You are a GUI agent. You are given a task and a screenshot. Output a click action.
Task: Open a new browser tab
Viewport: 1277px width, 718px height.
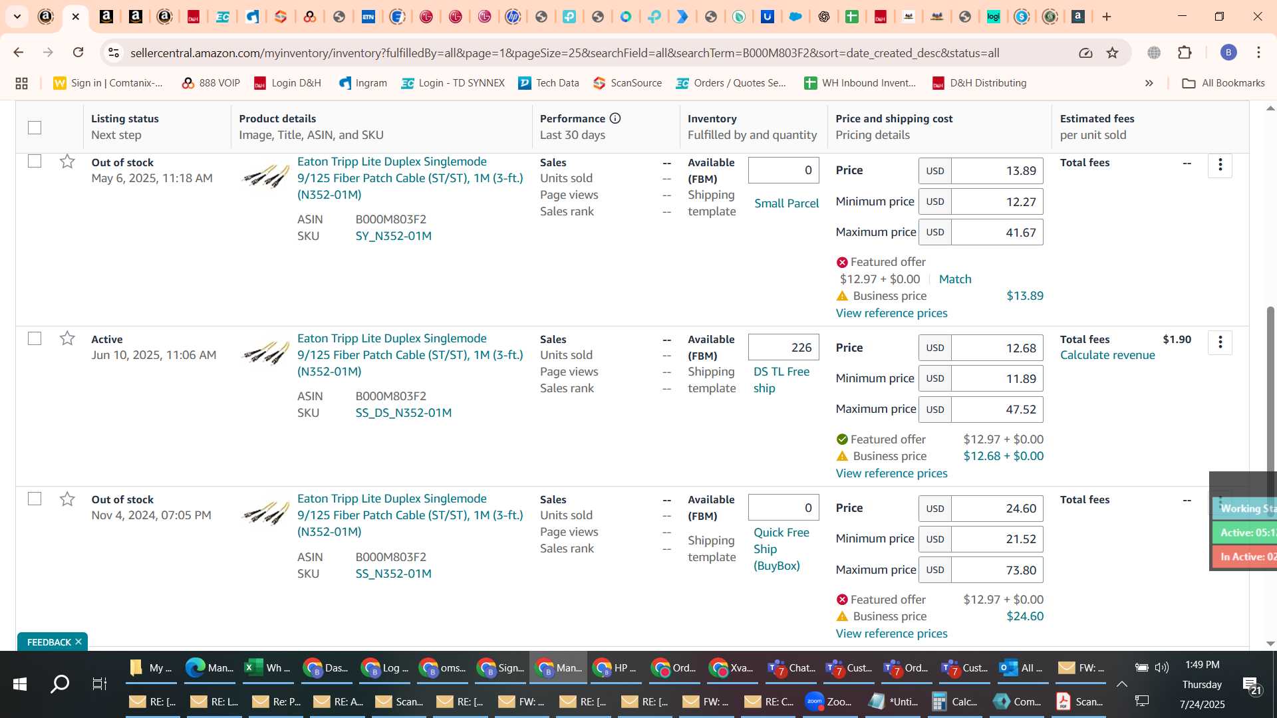click(1107, 17)
